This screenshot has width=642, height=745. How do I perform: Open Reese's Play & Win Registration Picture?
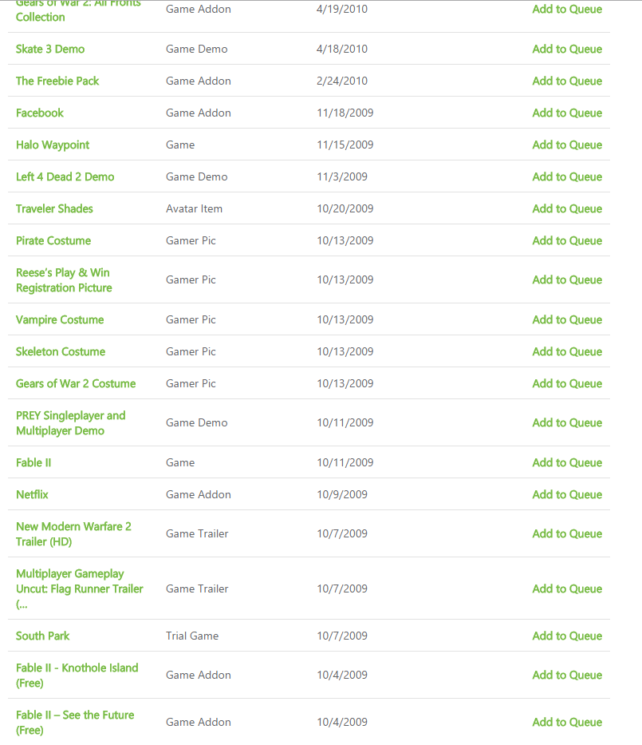(x=64, y=279)
